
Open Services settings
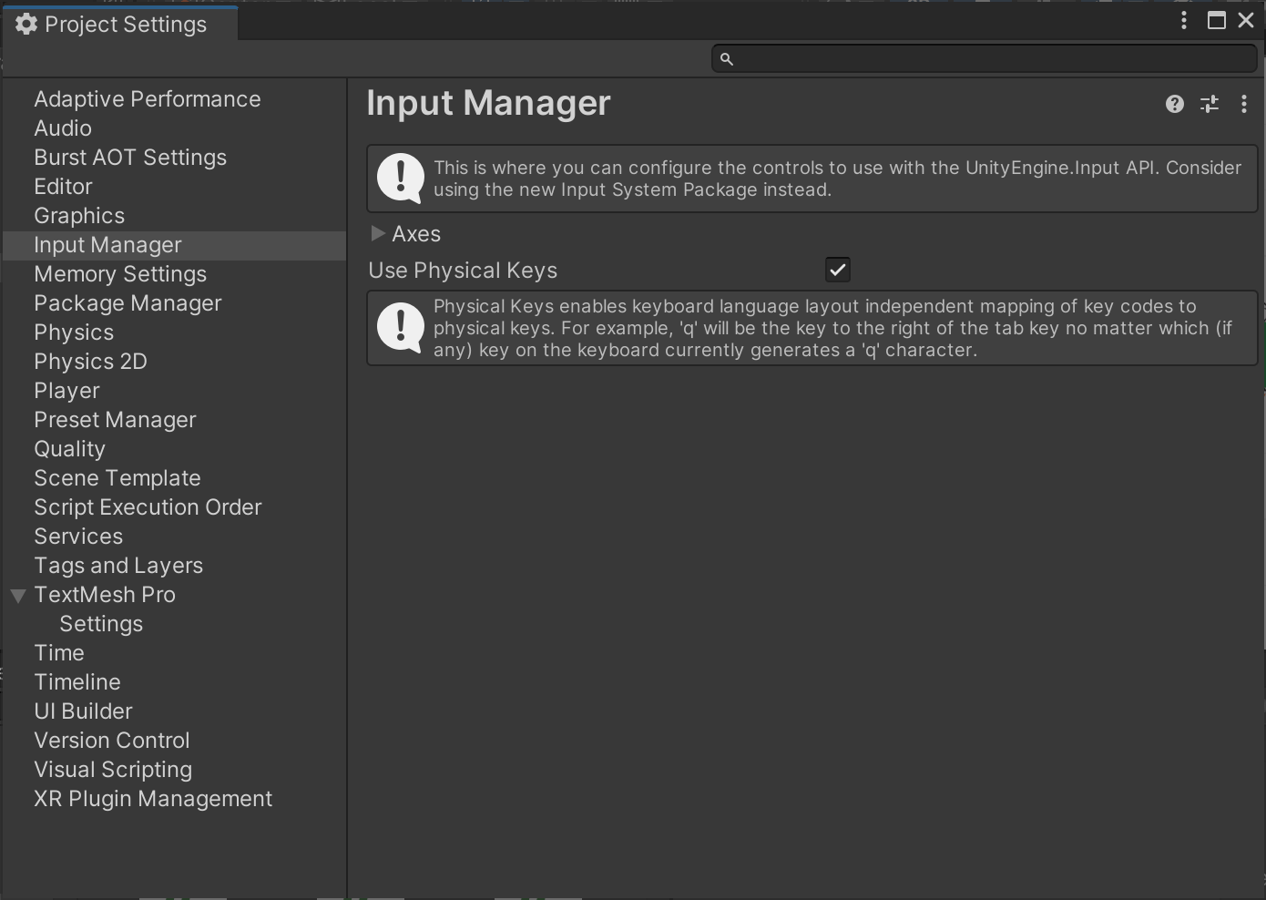(78, 537)
